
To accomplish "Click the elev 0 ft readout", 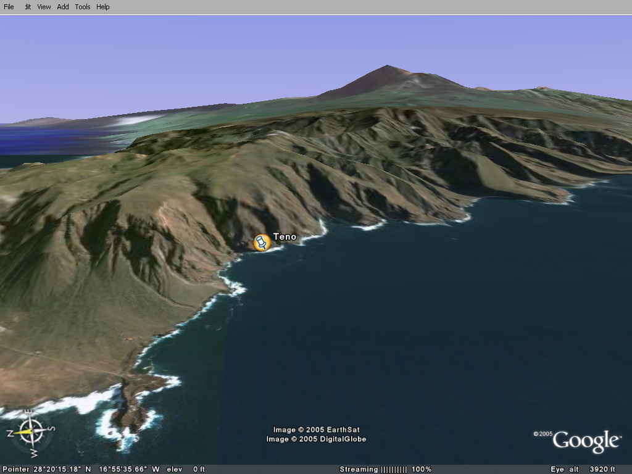I will click(x=186, y=469).
